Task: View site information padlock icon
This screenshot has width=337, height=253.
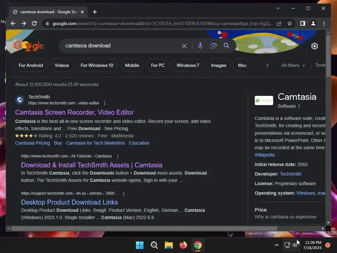Action: [47, 23]
